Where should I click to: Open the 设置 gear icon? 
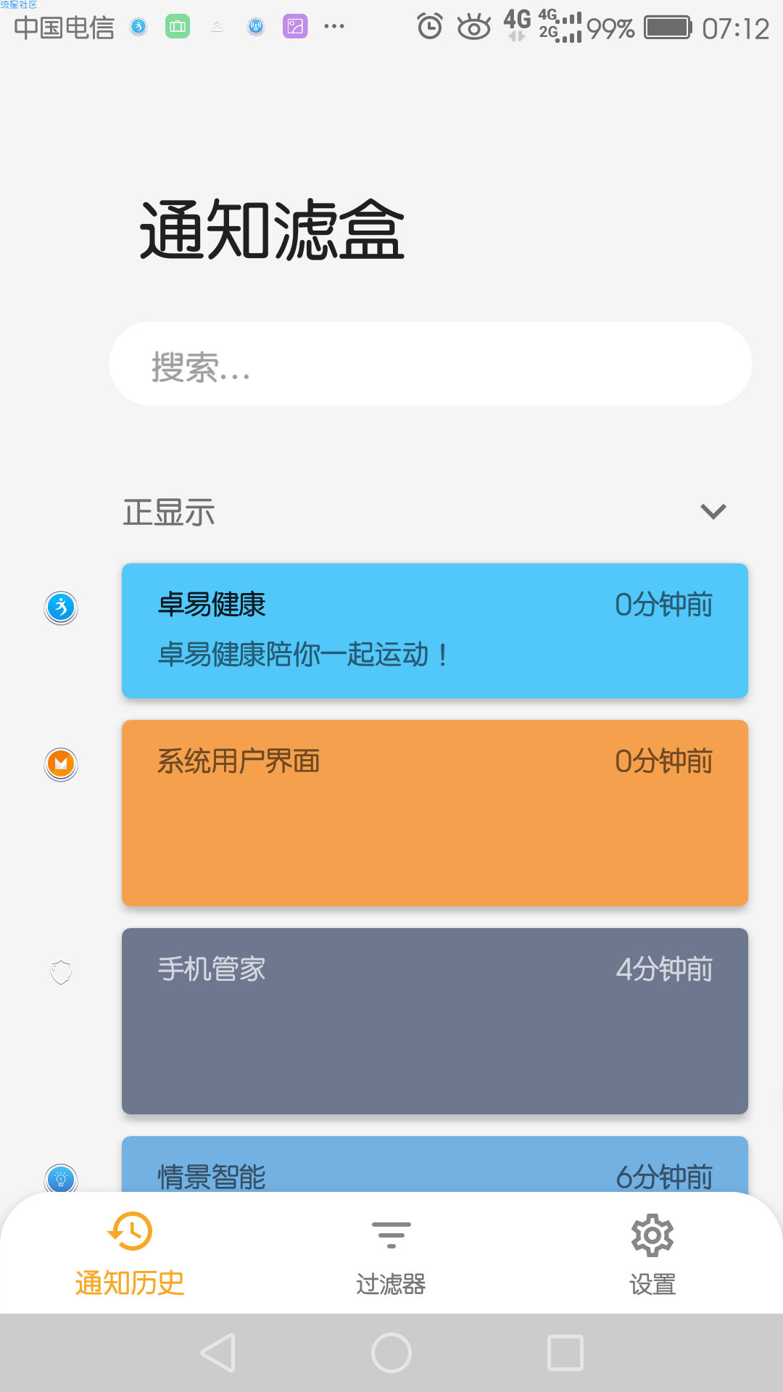point(652,1235)
